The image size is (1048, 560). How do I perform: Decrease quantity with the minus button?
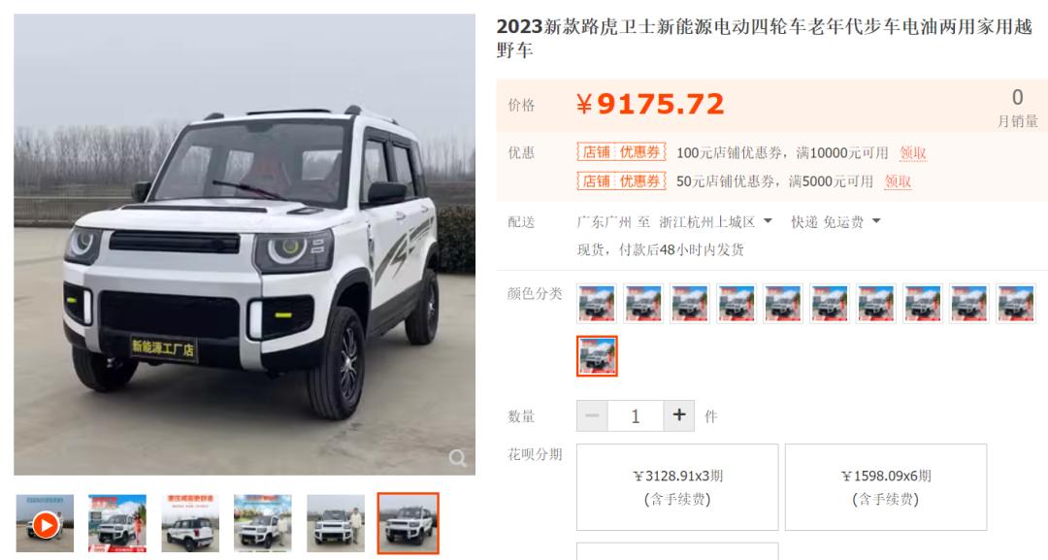(592, 415)
